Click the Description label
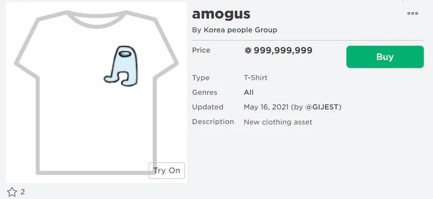The image size is (433, 199). (x=213, y=122)
